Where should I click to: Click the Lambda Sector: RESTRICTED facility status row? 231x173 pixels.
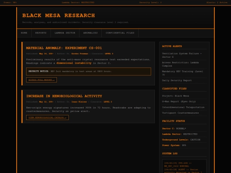tap(184, 134)
